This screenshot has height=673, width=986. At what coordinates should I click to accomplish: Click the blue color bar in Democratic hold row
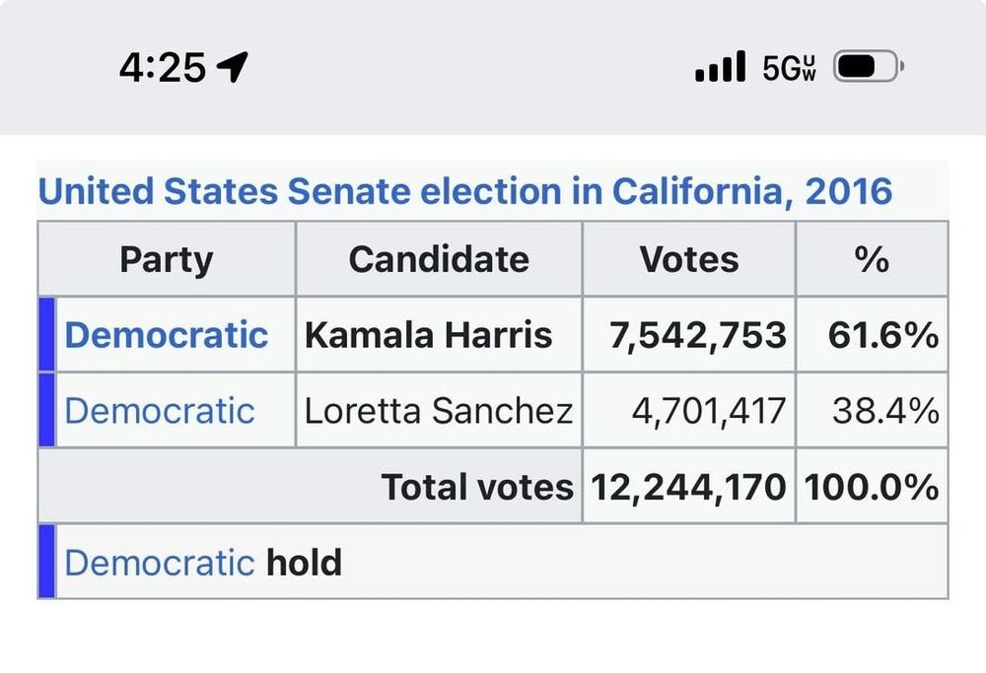pyautogui.click(x=47, y=561)
